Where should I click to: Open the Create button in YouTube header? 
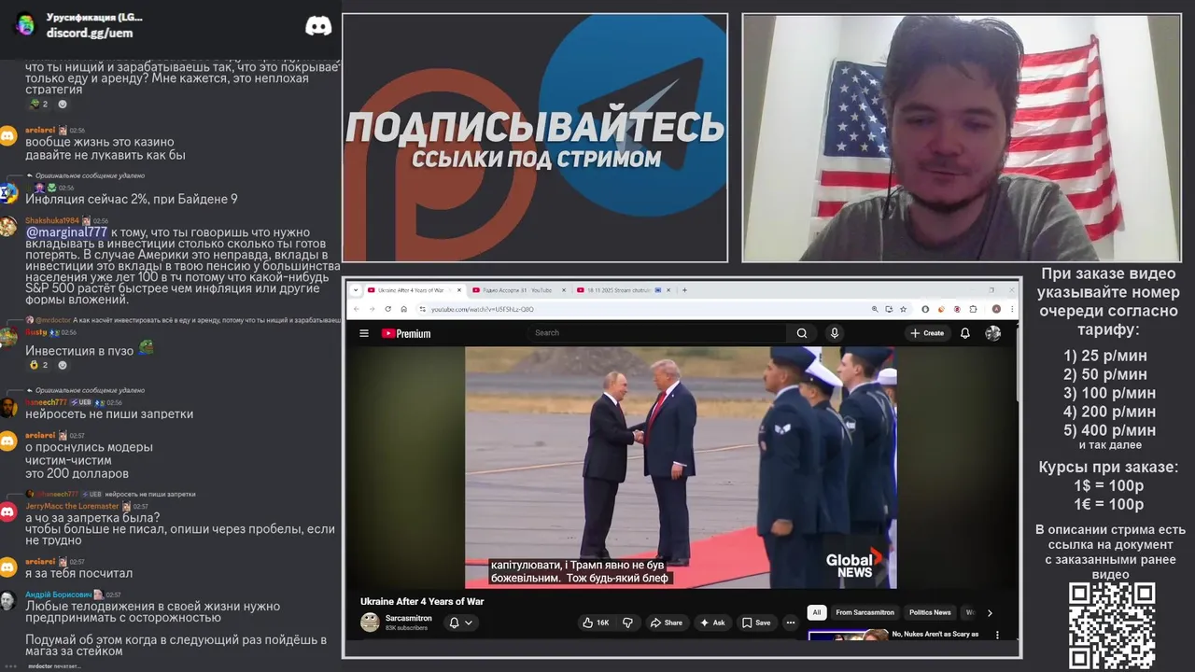point(928,333)
